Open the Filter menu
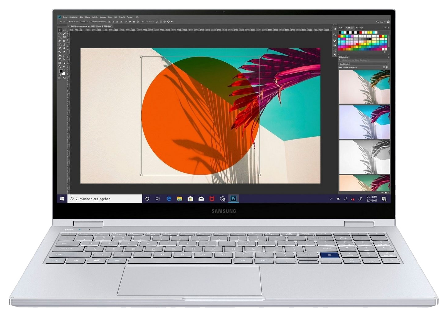The image size is (447, 316). (110, 17)
